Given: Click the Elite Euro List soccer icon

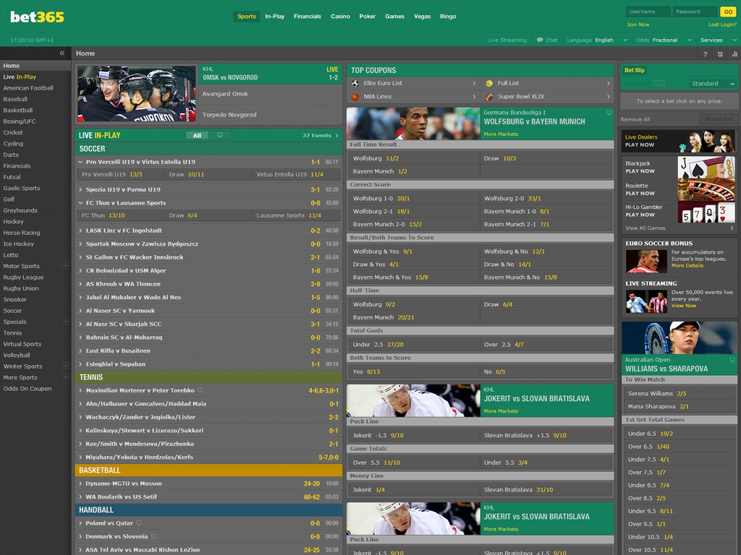Looking at the screenshot, I should pyautogui.click(x=355, y=83).
